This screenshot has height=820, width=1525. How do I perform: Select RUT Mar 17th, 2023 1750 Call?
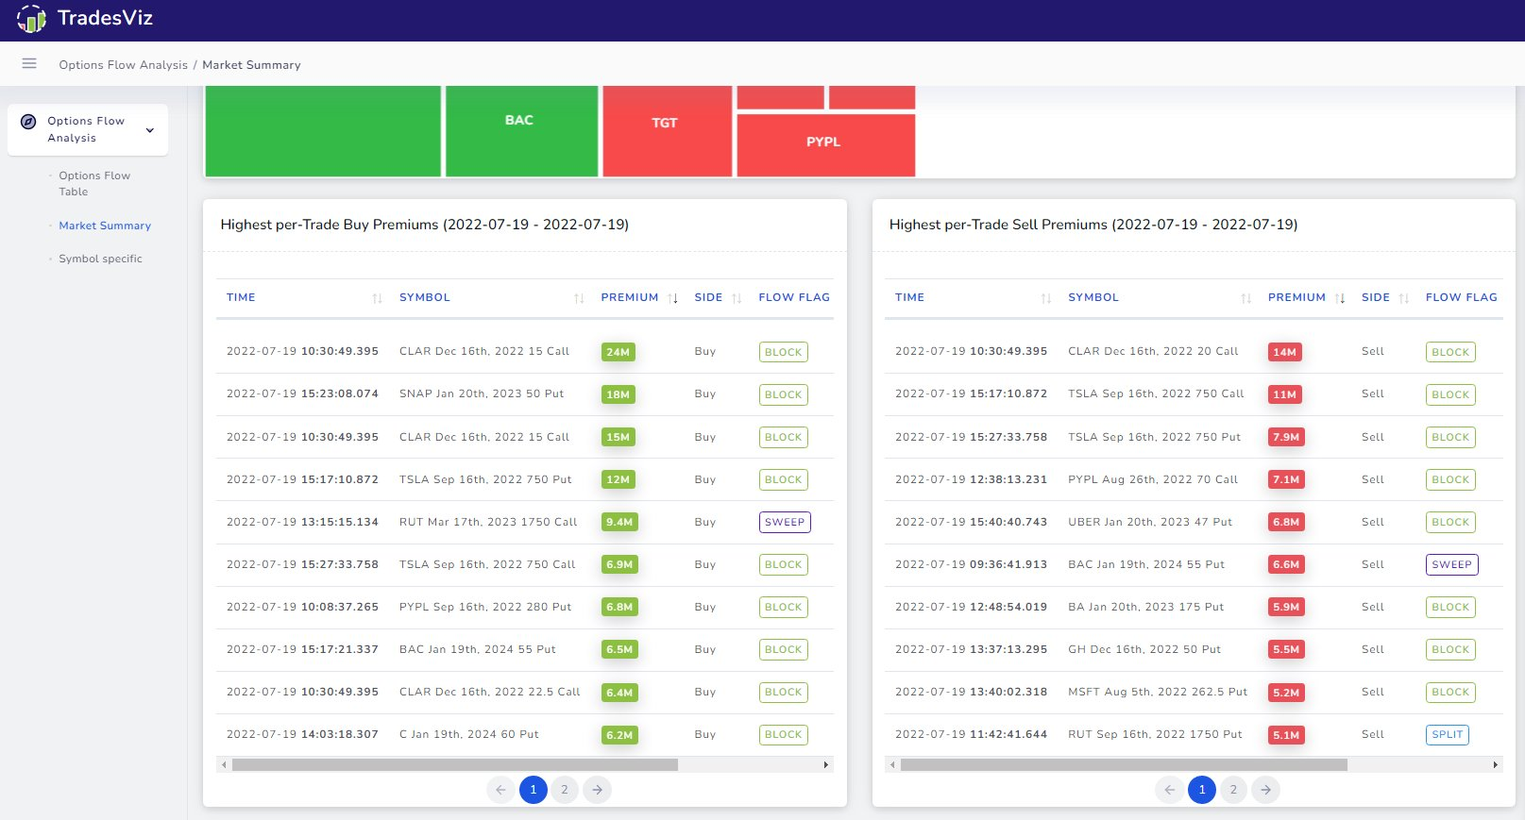[488, 522]
